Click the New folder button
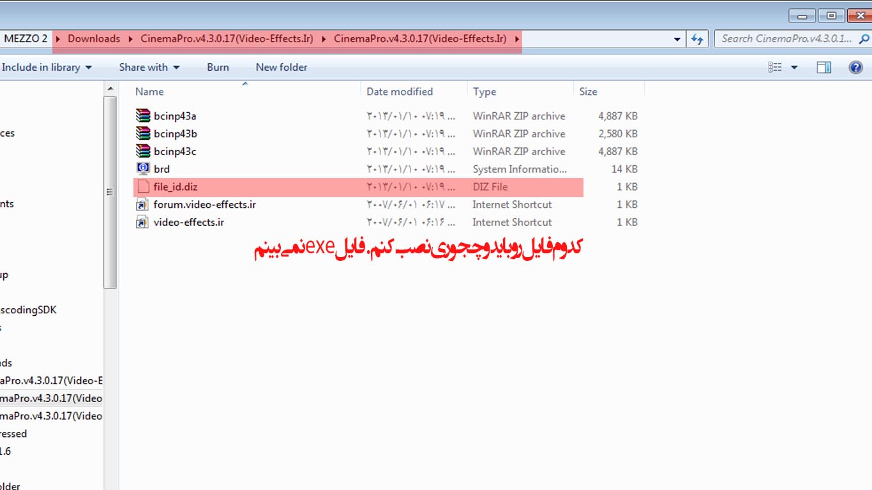872x490 pixels. tap(282, 67)
